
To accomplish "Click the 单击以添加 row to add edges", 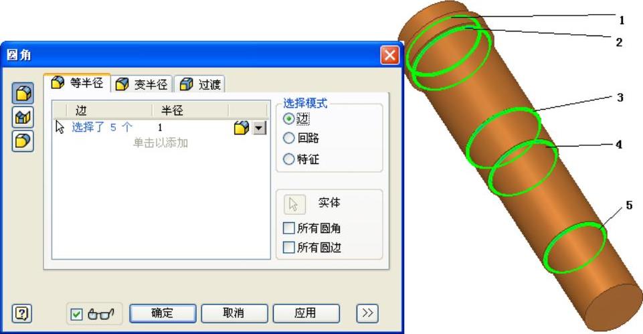I will [161, 143].
